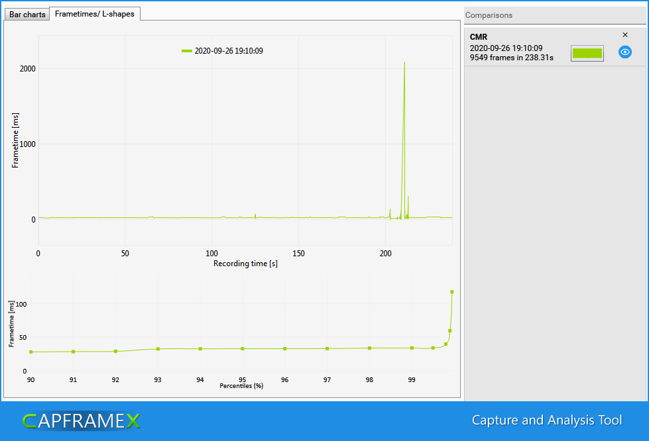The image size is (649, 441).
Task: Click the 99th percentile marker on L-shape curve
Action: [x=412, y=348]
